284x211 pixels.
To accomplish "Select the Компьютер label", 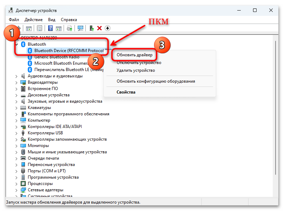I will click(39, 120).
